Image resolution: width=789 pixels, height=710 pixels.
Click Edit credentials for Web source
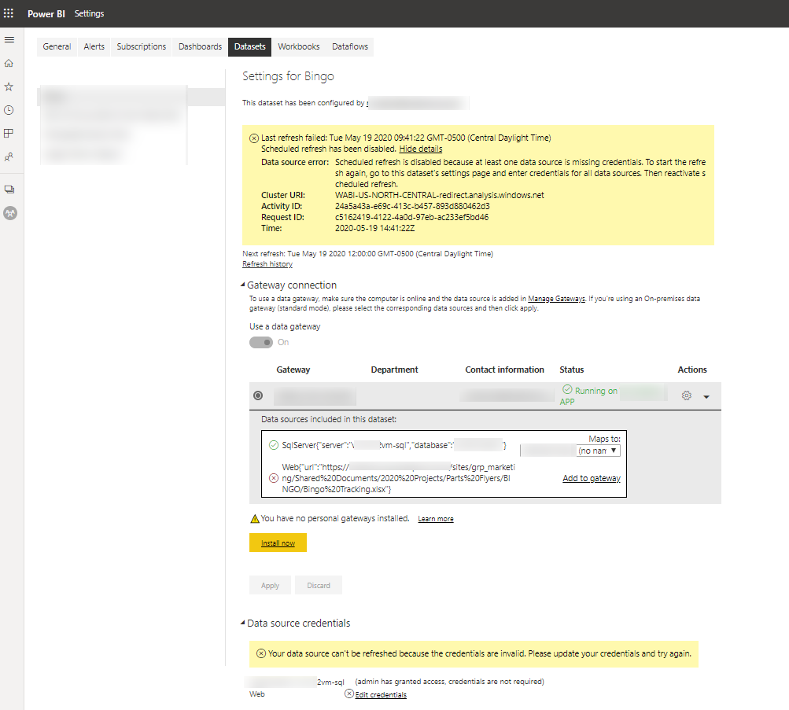click(x=381, y=694)
